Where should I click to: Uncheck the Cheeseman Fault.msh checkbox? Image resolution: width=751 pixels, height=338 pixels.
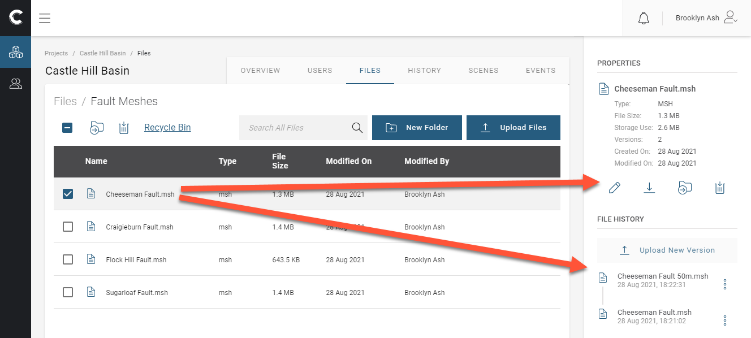pos(68,194)
